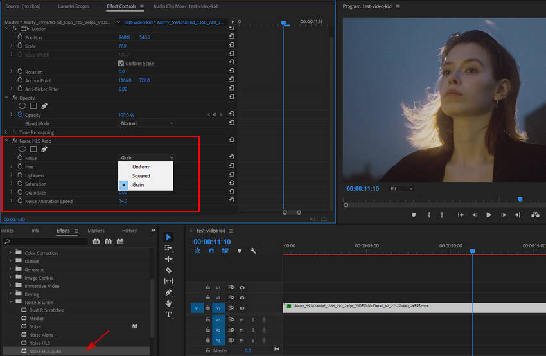Switch to the Audio Clip Mixer tab

pos(185,6)
